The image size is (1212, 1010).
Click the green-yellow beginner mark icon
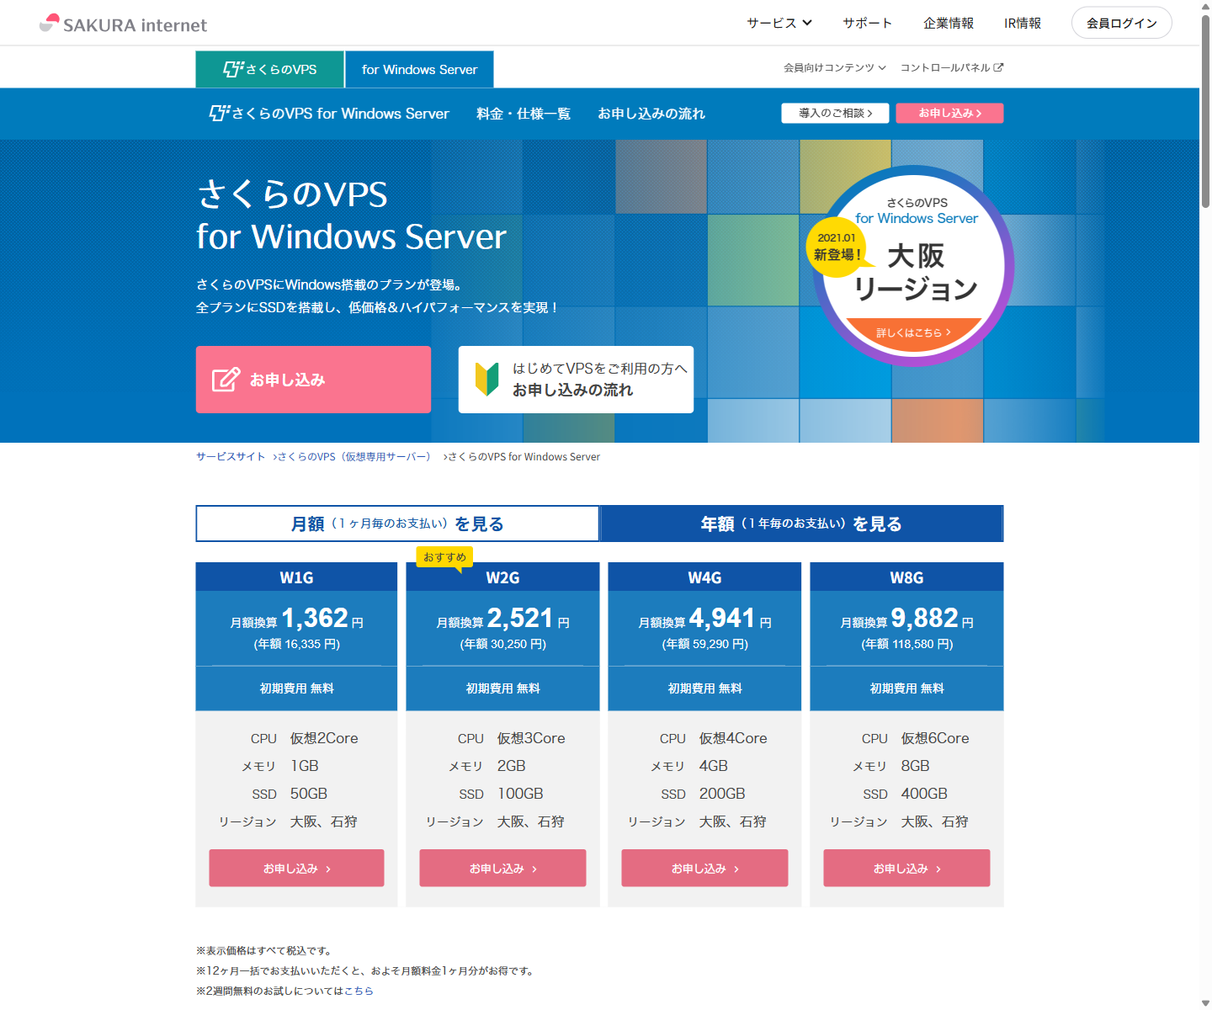click(487, 380)
